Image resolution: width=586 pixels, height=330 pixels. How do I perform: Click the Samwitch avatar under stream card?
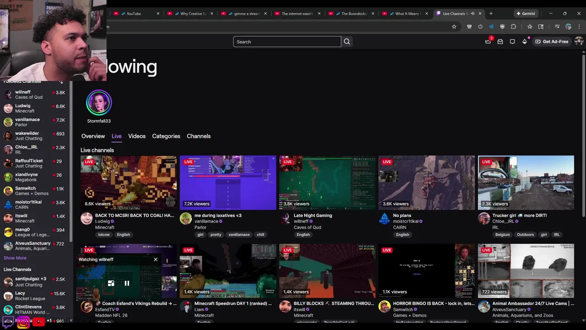coord(385,306)
